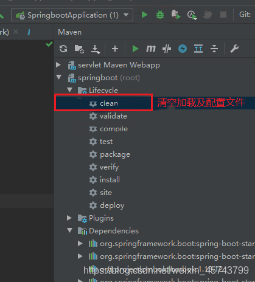The height and width of the screenshot is (282, 255).
Task: Collapse all nodes in Maven tree
Action: 214,49
